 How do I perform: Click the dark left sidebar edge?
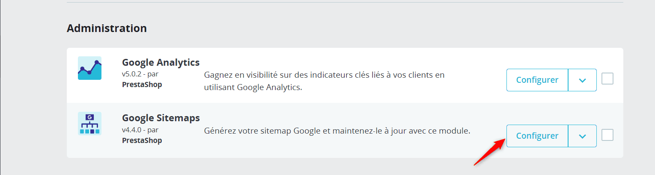(0, 87)
